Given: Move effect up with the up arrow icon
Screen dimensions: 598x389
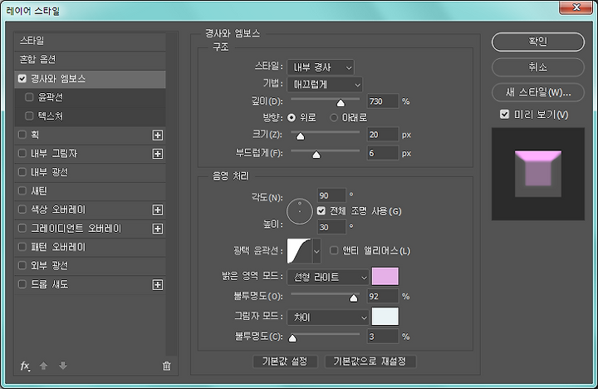Looking at the screenshot, I should tap(43, 366).
